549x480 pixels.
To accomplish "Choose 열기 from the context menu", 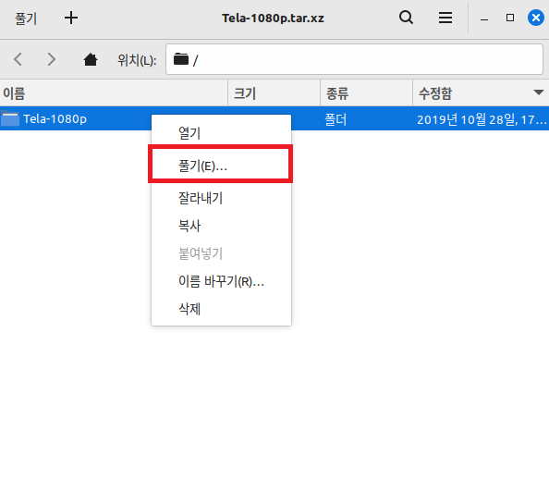I will (221, 133).
